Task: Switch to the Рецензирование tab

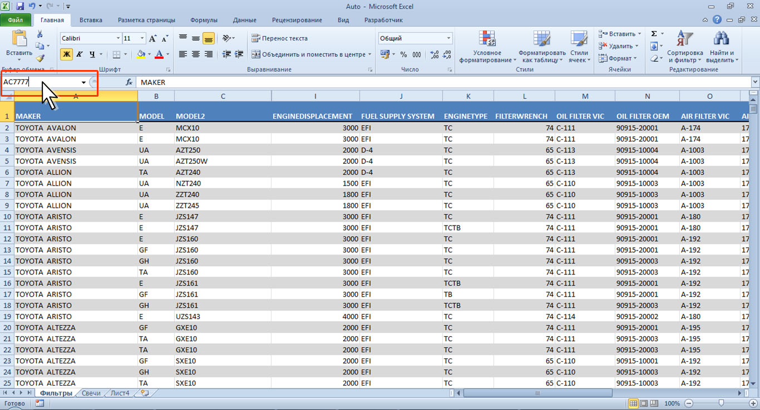Action: [x=297, y=20]
